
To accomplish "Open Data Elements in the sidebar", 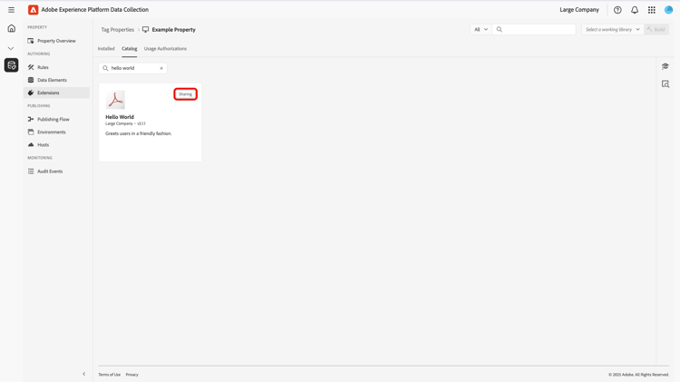I will (56, 80).
